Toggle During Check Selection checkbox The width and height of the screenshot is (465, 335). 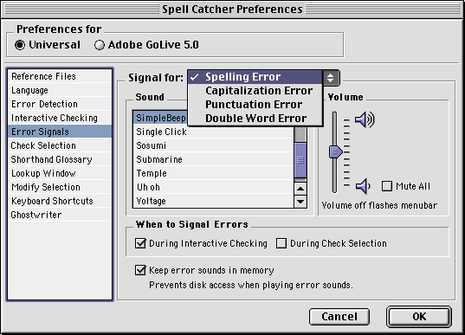[x=281, y=243]
